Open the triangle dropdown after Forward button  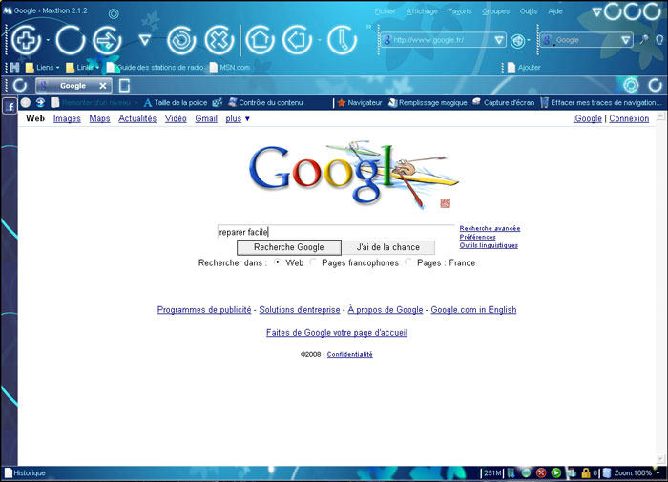click(x=145, y=40)
